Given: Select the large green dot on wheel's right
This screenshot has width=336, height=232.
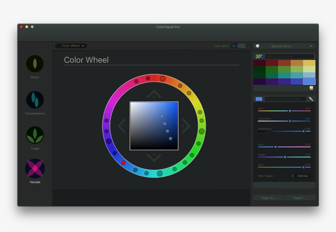Looking at the screenshot, I should [x=202, y=131].
